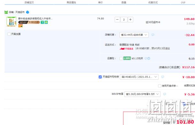This screenshot has height=125, width=195.
Task: Click the shop total ¥117.16
Action: click(x=188, y=67)
